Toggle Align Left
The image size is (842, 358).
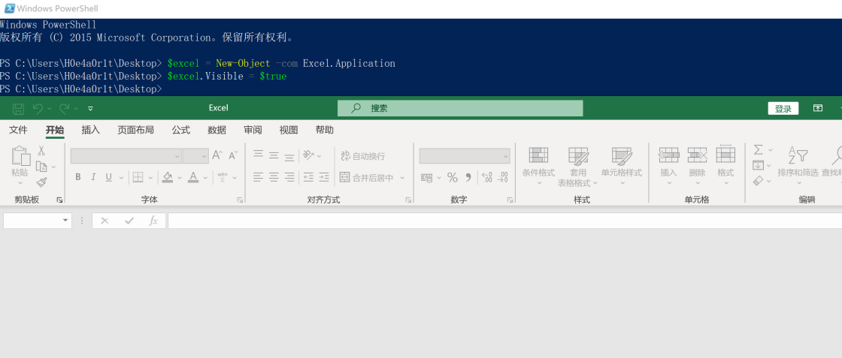point(259,177)
